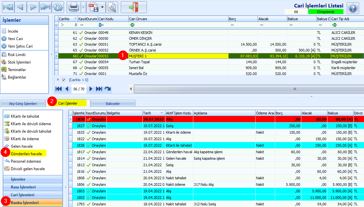Click Cari Kodu filter input field
364x207 pixels.
[113, 25]
